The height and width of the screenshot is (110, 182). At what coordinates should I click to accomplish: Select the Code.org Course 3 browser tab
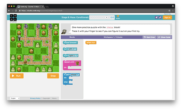[x=30, y=7]
